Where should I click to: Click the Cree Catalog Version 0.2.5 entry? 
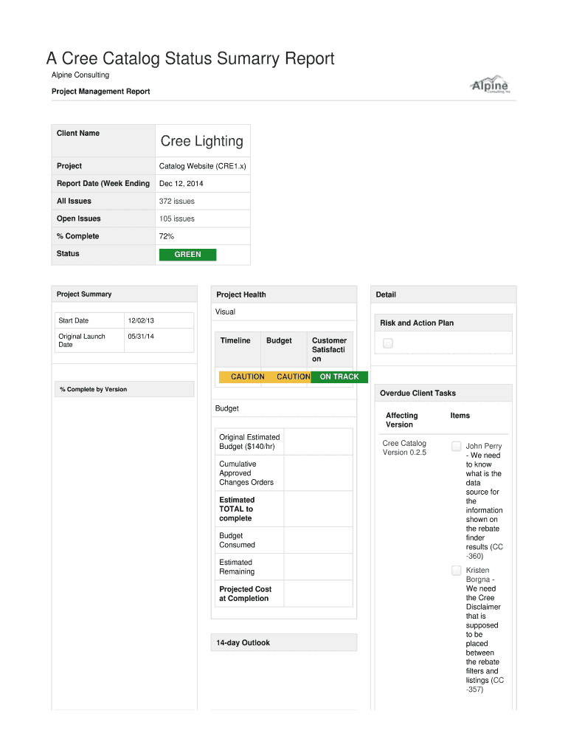[x=404, y=447]
